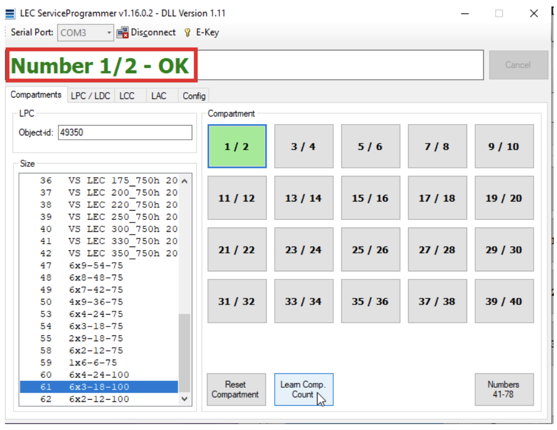Image resolution: width=557 pixels, height=430 pixels.
Task: Select size 61 6x3-18-100
Action: [x=99, y=387]
